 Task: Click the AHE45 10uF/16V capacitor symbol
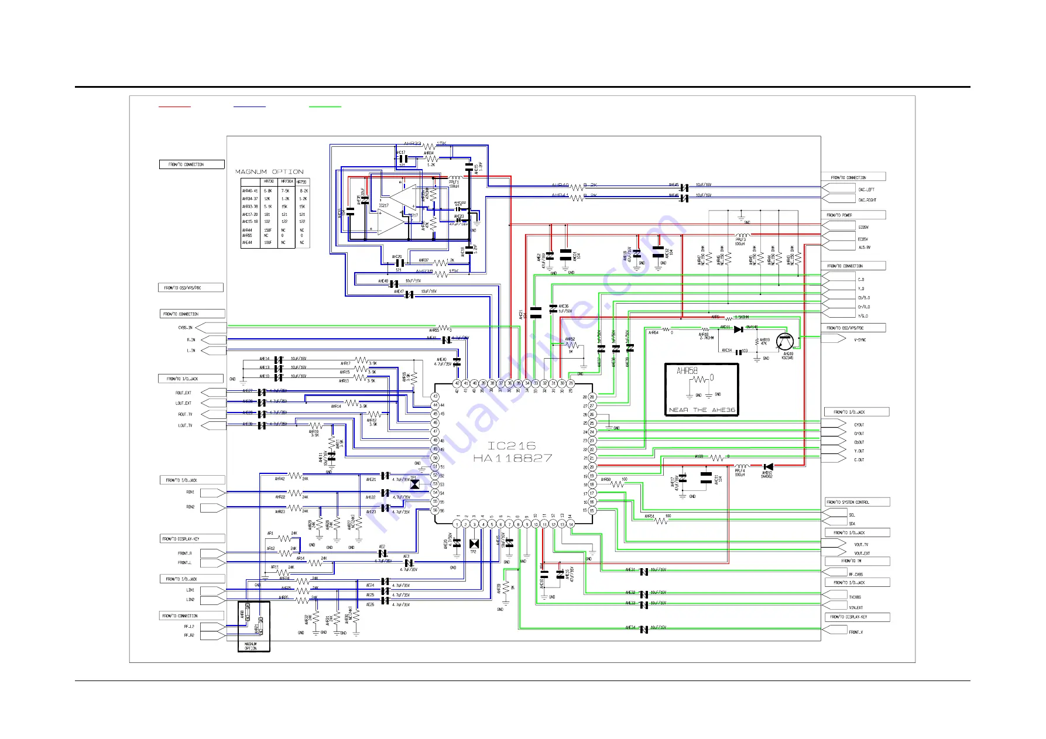pos(684,187)
